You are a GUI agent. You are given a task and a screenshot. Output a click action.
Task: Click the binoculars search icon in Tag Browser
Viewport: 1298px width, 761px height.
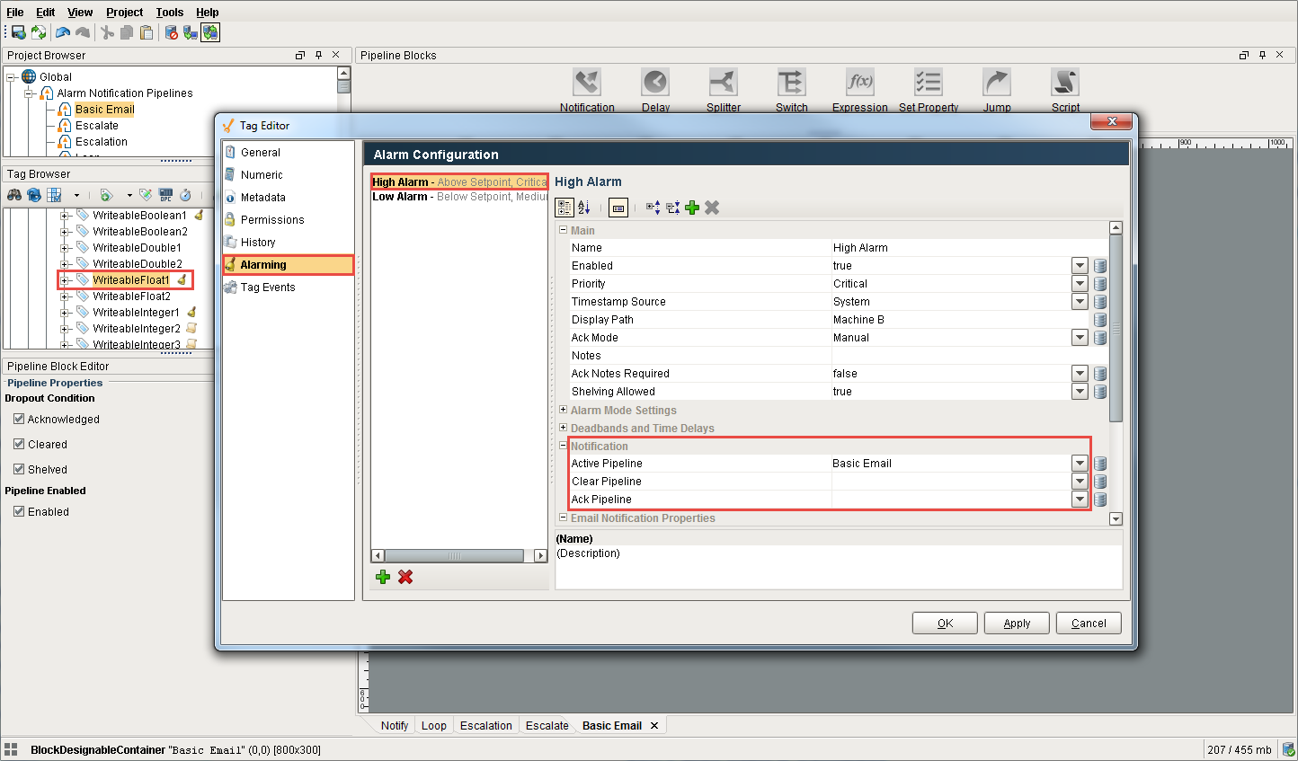tap(14, 195)
